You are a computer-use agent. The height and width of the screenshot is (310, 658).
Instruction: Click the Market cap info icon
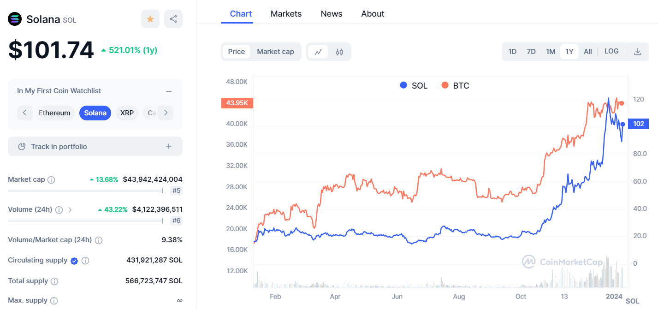[51, 180]
